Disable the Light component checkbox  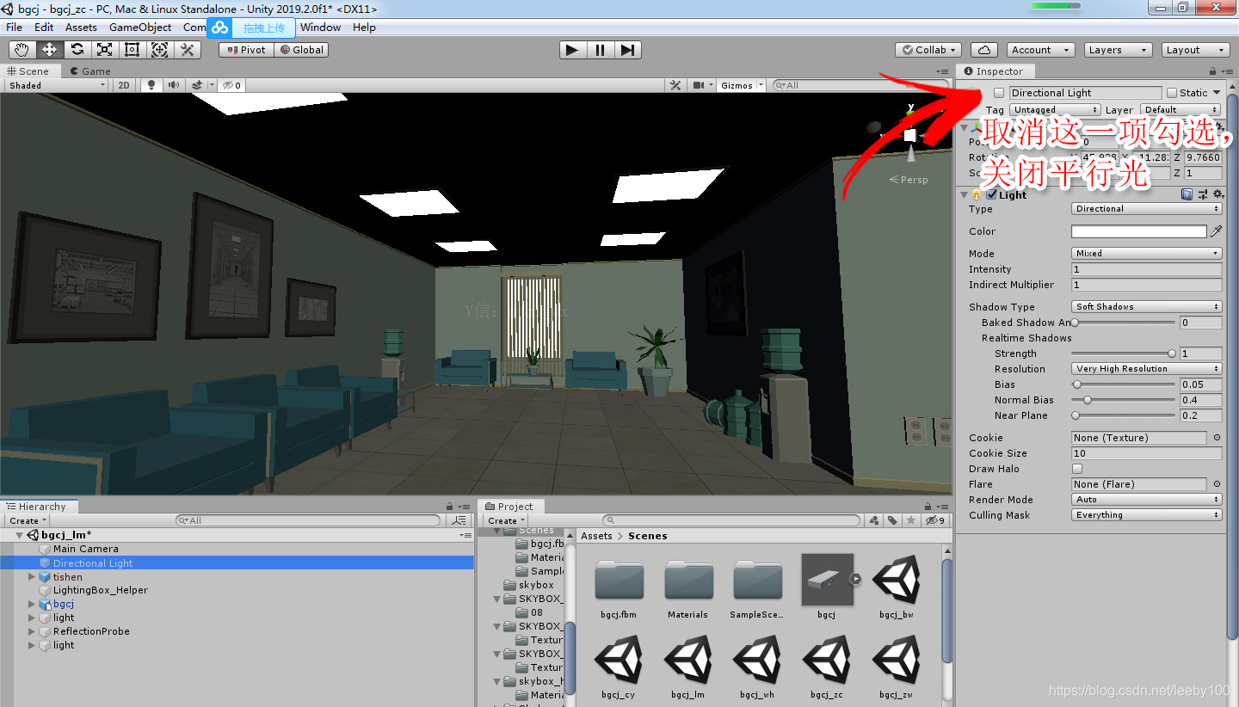tap(992, 195)
